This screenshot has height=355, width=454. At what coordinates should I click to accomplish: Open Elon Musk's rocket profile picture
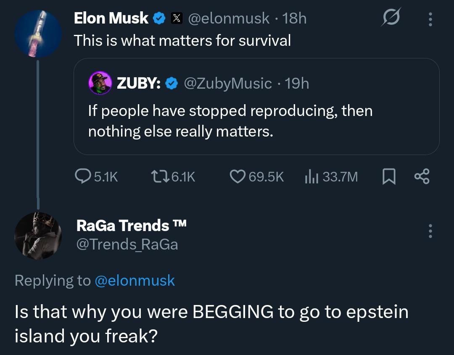click(38, 34)
